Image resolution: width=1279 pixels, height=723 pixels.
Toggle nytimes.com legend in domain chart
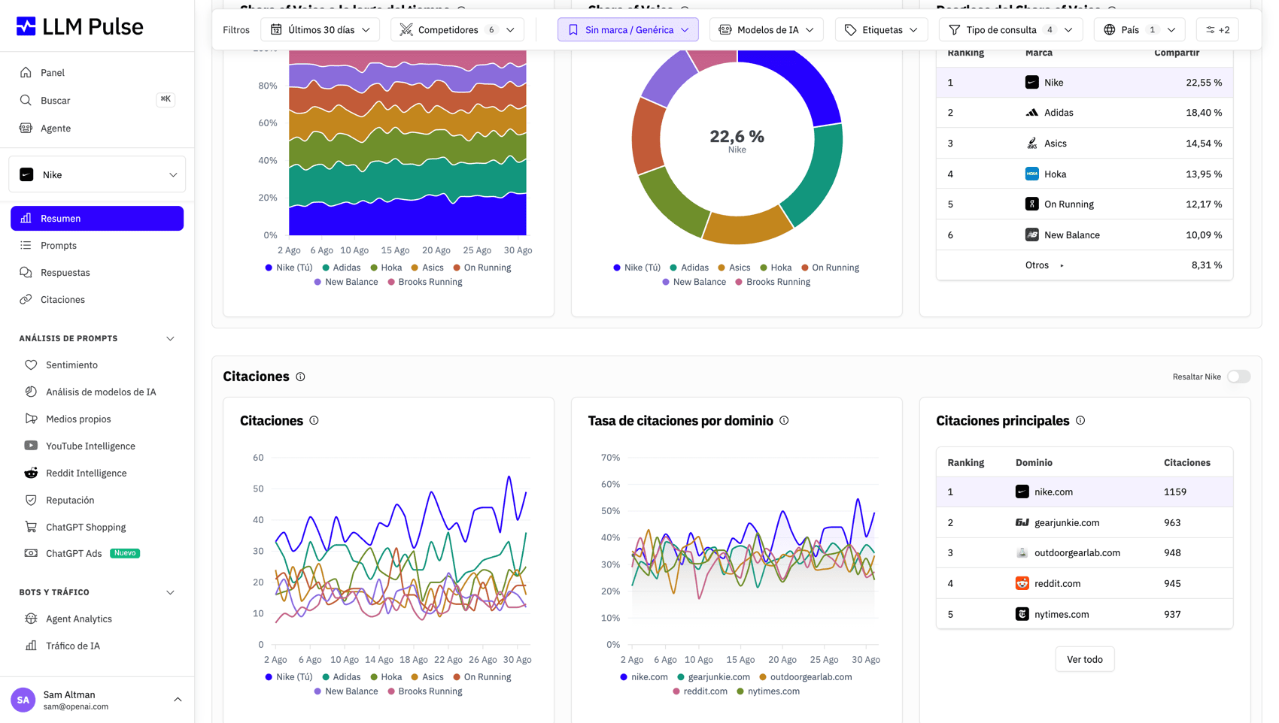[x=768, y=691]
